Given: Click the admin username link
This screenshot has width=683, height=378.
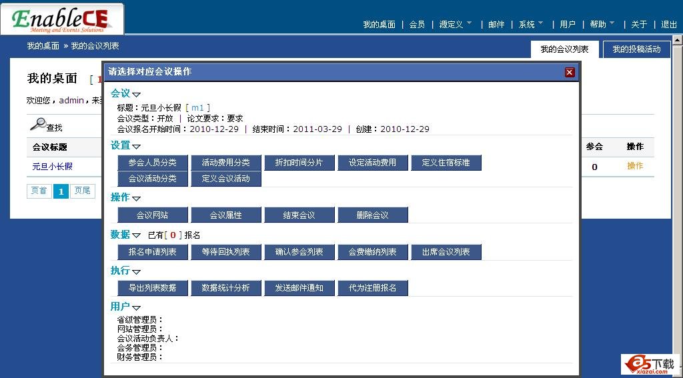Looking at the screenshot, I should tap(71, 100).
